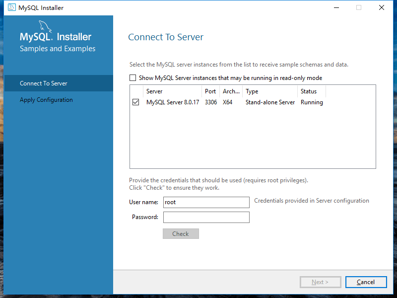The height and width of the screenshot is (298, 397).
Task: Sort by the Port column header
Action: [x=210, y=91]
